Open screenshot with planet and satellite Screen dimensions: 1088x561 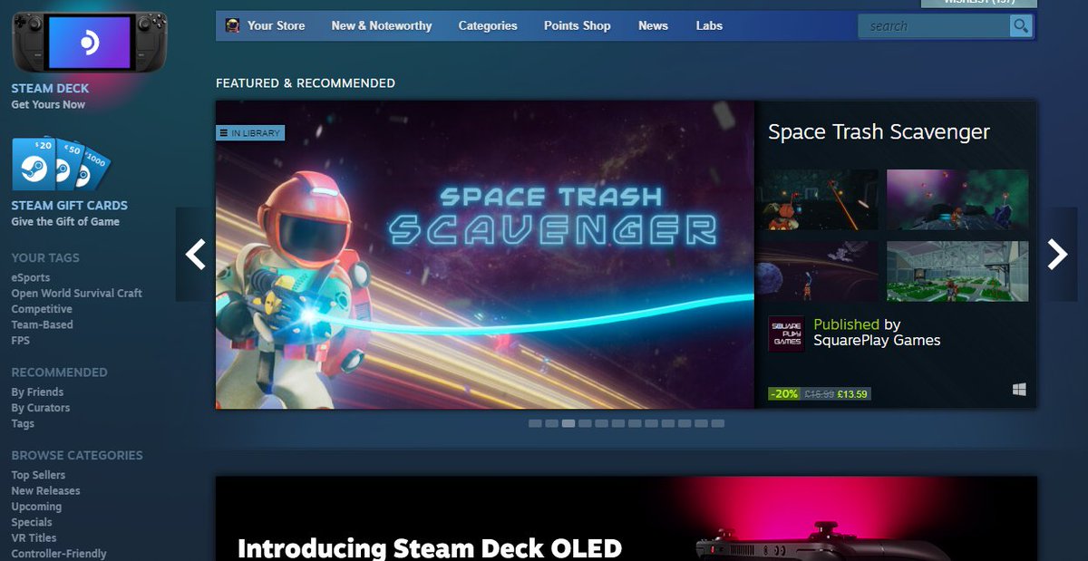819,271
